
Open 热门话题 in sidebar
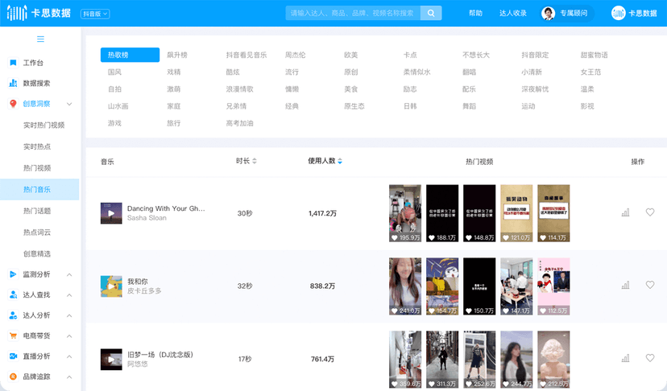click(x=37, y=211)
